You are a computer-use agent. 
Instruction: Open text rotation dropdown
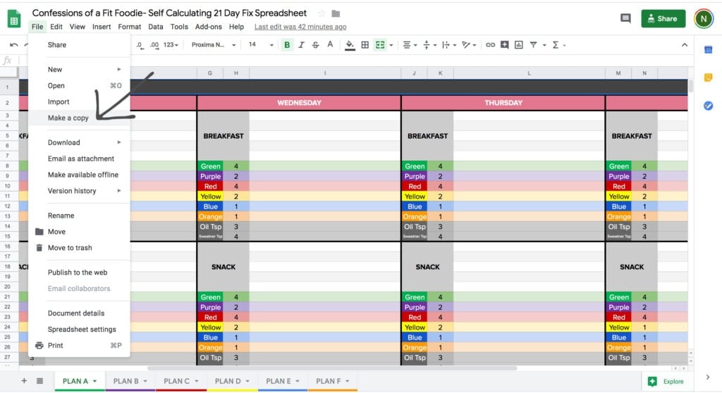click(469, 44)
